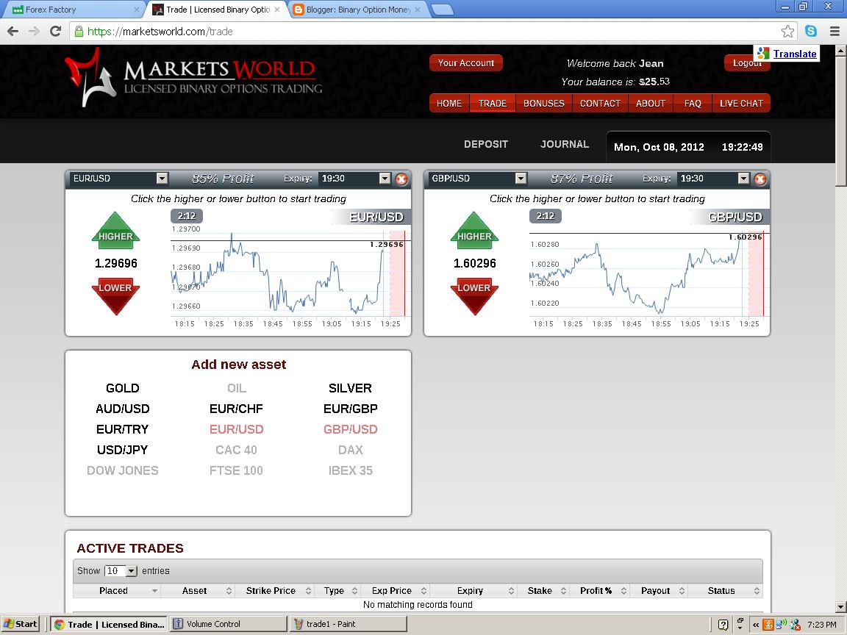Image resolution: width=847 pixels, height=635 pixels.
Task: Click the MarketsWorld logo
Action: point(193,77)
